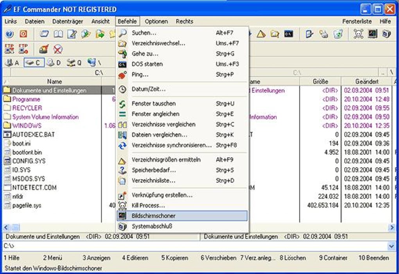The height and width of the screenshot is (274, 399).
Task: Choose DOS starten from the menu
Action: click(x=182, y=64)
